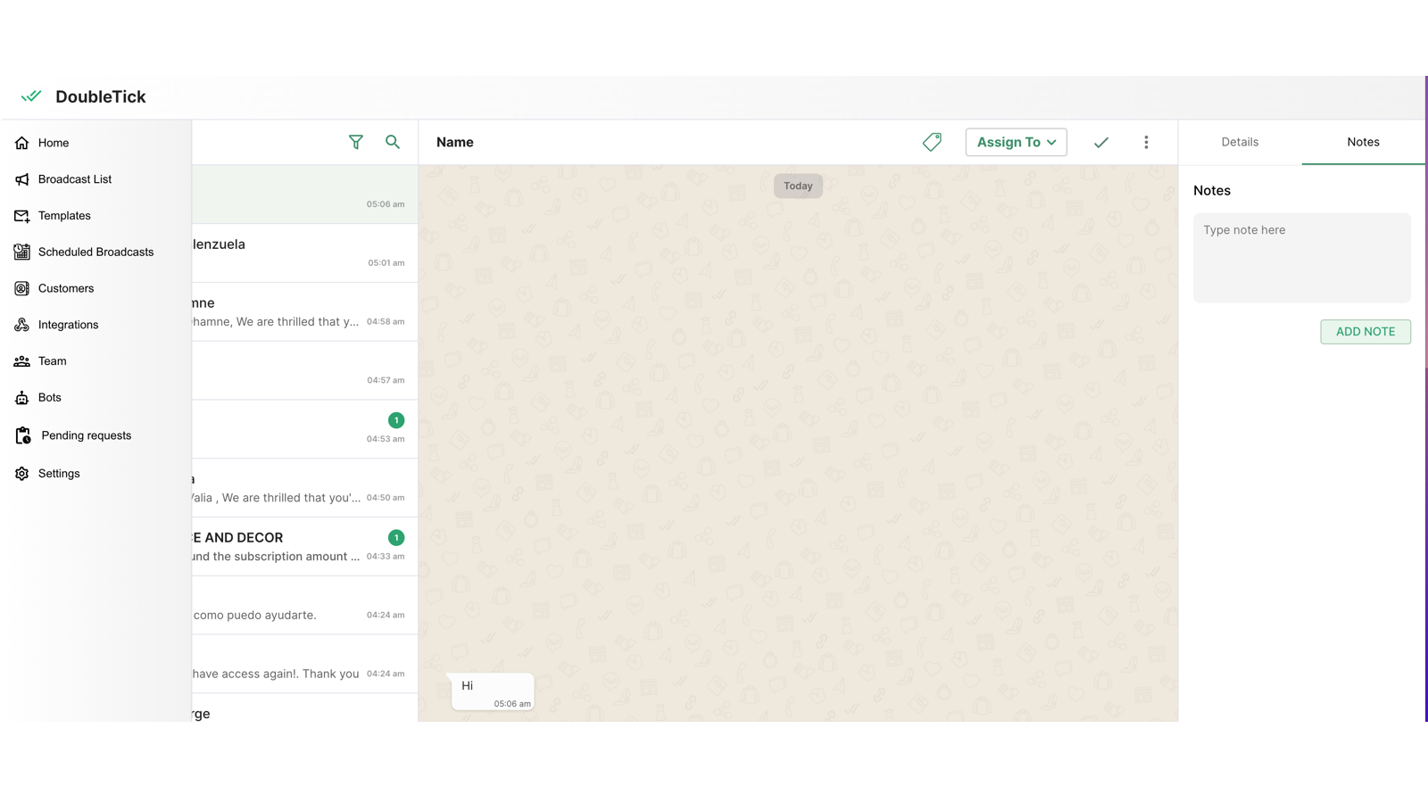The image size is (1428, 803).
Task: Click the Scheduled Broadcasts calendar icon
Action: click(x=22, y=252)
